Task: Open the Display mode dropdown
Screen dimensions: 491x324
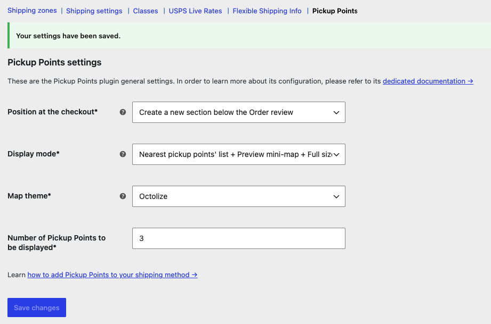Action: coord(239,154)
